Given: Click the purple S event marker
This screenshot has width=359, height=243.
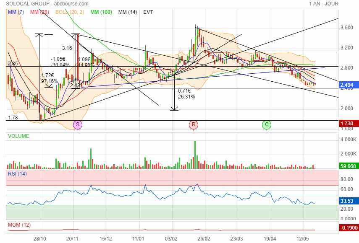Looking at the screenshot, I should tap(78, 125).
